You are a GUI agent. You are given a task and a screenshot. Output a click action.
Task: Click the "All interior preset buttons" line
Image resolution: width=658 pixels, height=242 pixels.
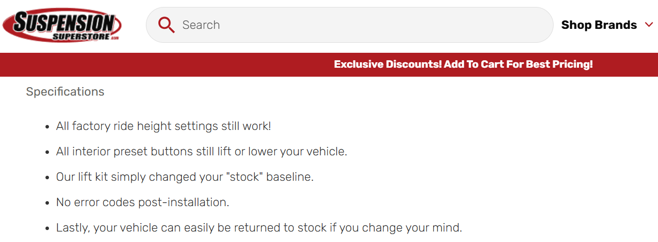pyautogui.click(x=201, y=151)
